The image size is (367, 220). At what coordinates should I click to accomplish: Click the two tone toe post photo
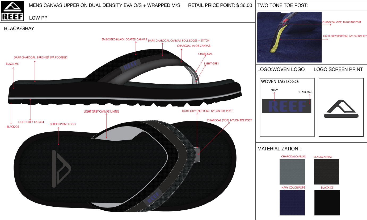289,37
